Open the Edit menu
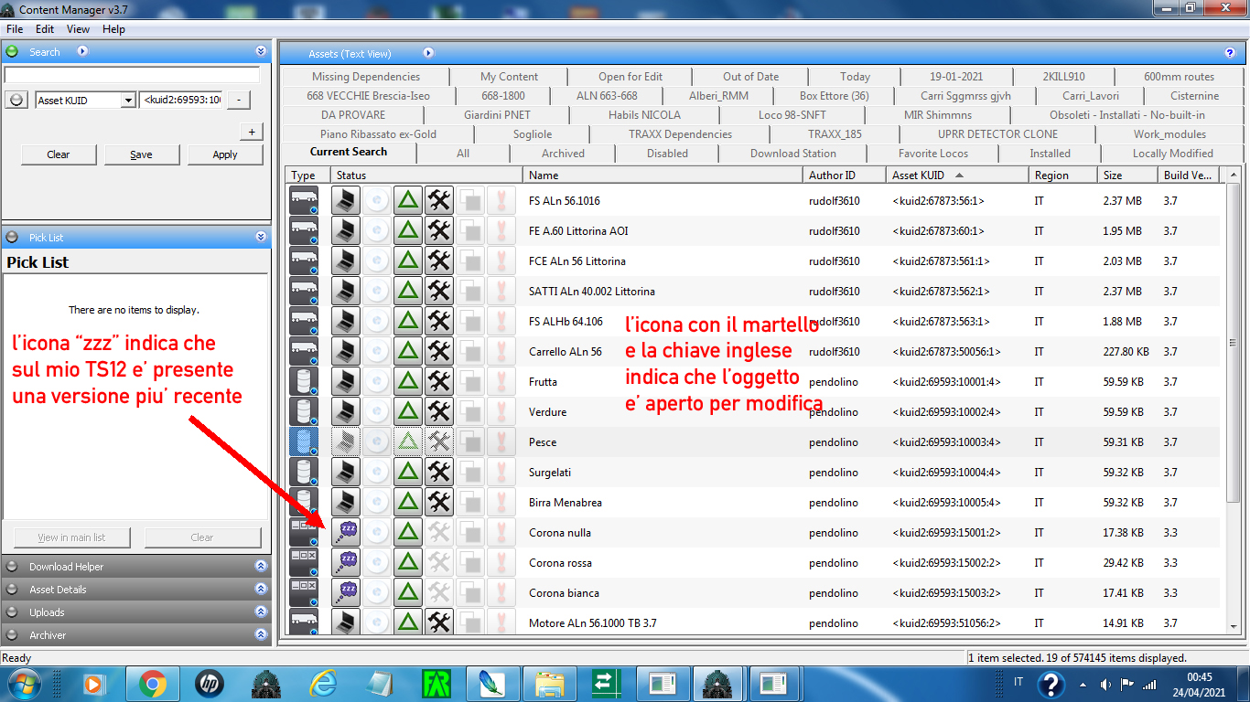Screen dimensions: 1250x702 [45, 29]
